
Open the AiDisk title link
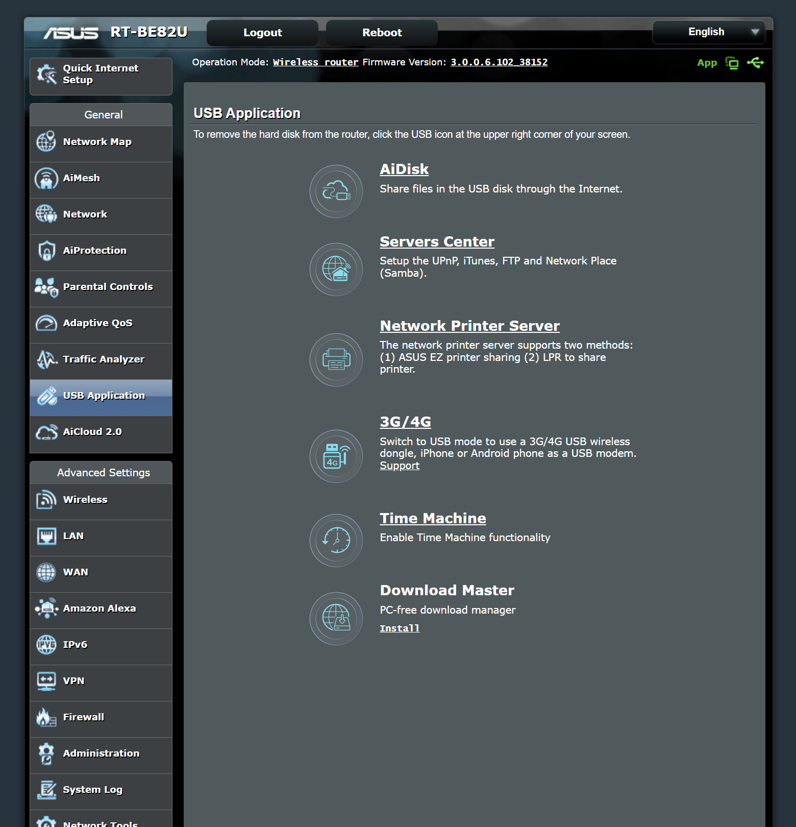point(404,169)
